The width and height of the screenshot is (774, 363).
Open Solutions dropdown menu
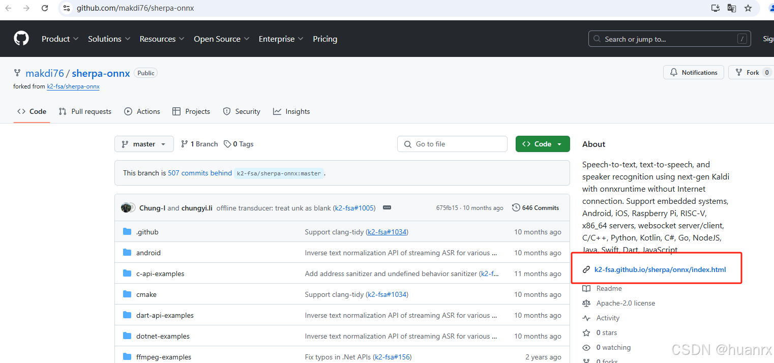[x=109, y=39]
